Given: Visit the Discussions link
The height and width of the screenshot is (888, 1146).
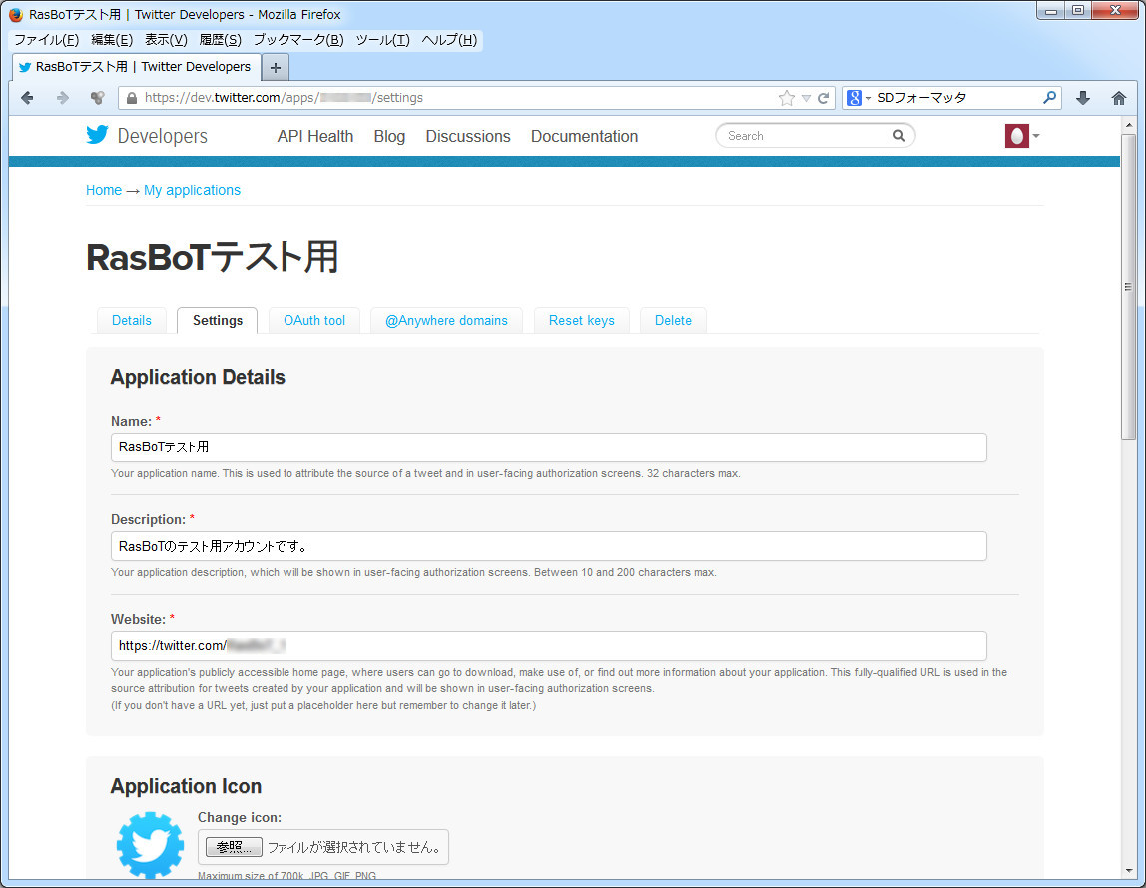Looking at the screenshot, I should point(468,136).
